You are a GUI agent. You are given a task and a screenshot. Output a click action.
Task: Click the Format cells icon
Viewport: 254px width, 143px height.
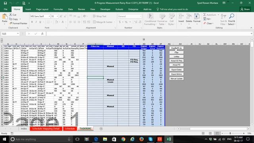tap(197, 17)
